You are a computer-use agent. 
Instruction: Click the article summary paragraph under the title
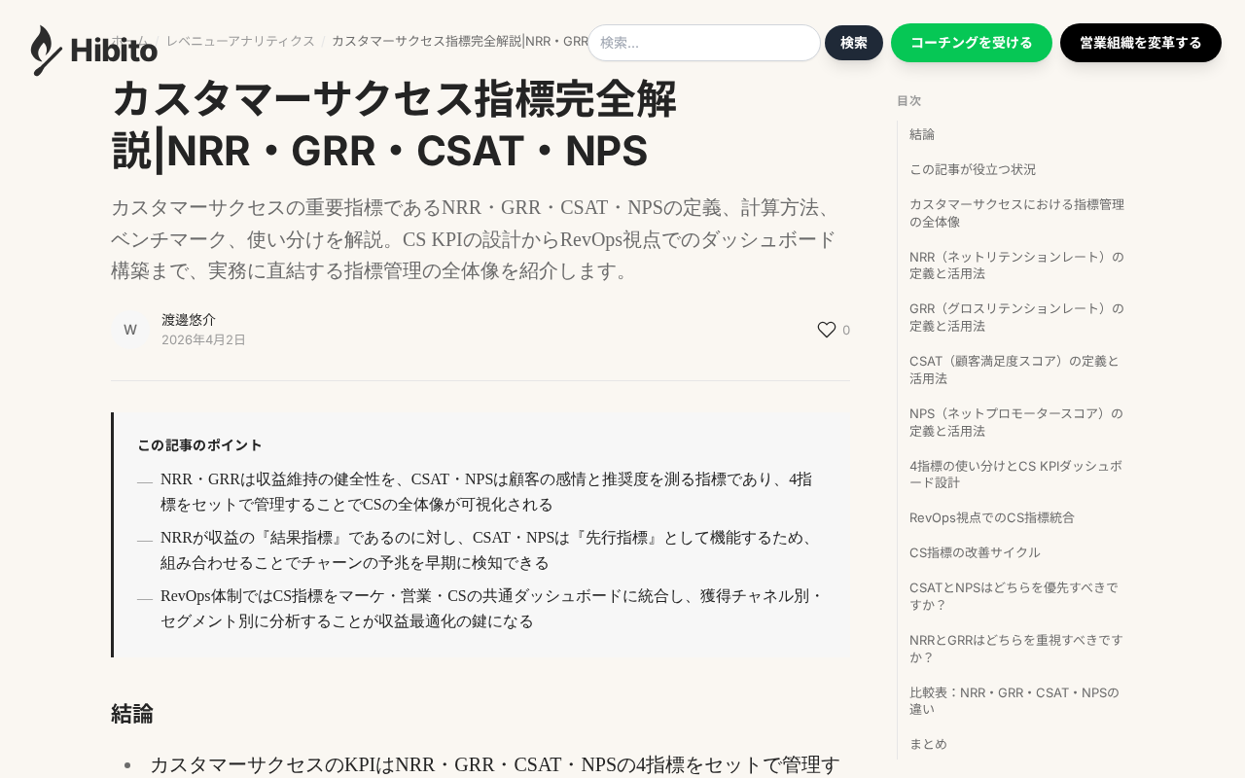pyautogui.click(x=475, y=239)
